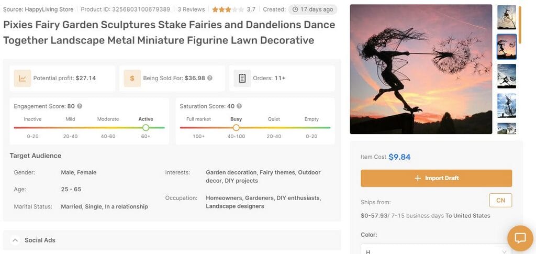Click help icon next to Being Sold For

point(210,78)
